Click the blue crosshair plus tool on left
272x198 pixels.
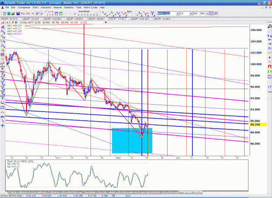3,125
